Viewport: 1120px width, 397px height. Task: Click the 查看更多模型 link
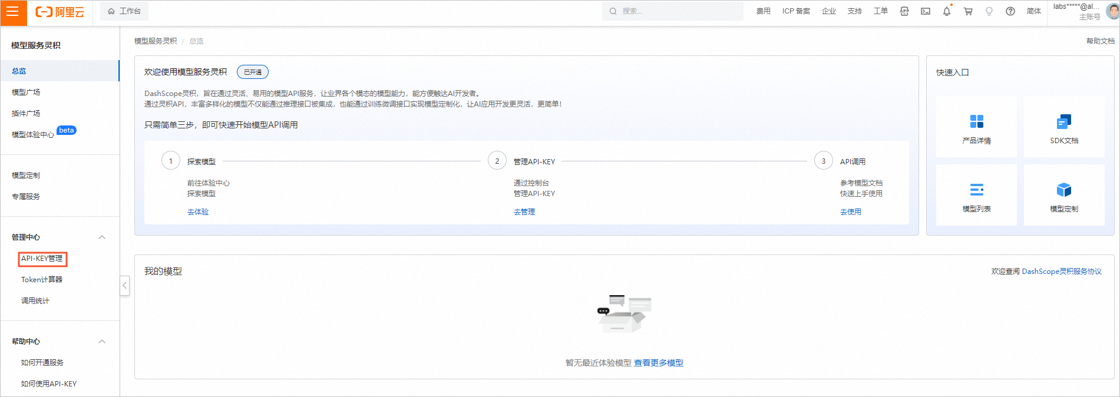659,363
